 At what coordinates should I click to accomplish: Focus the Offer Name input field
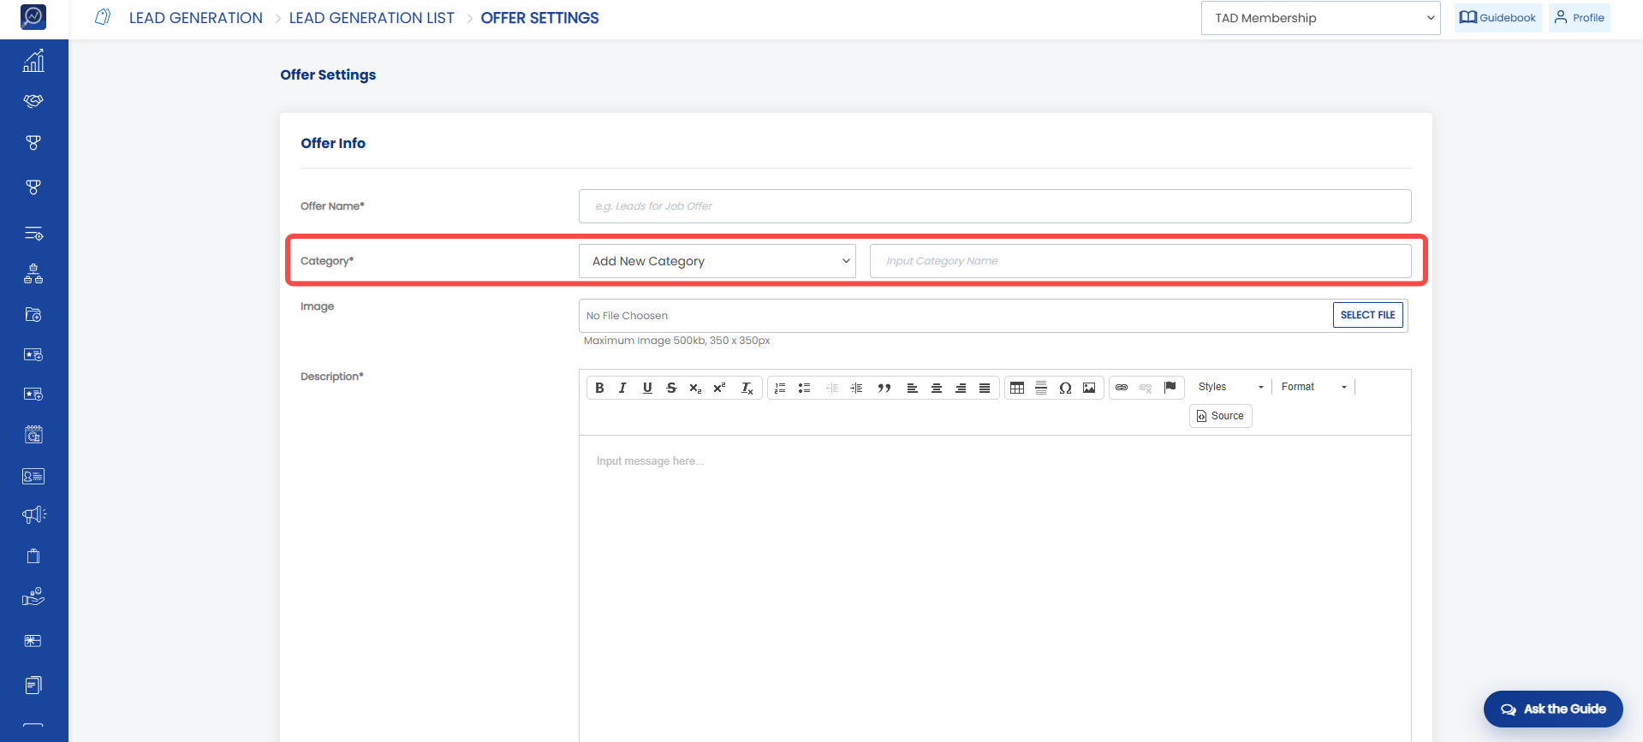point(995,206)
